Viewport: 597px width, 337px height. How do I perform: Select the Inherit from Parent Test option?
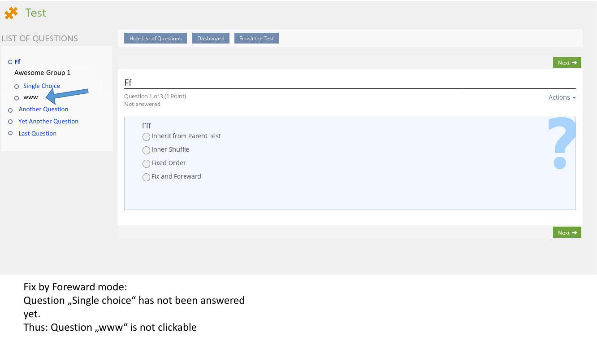click(x=146, y=136)
